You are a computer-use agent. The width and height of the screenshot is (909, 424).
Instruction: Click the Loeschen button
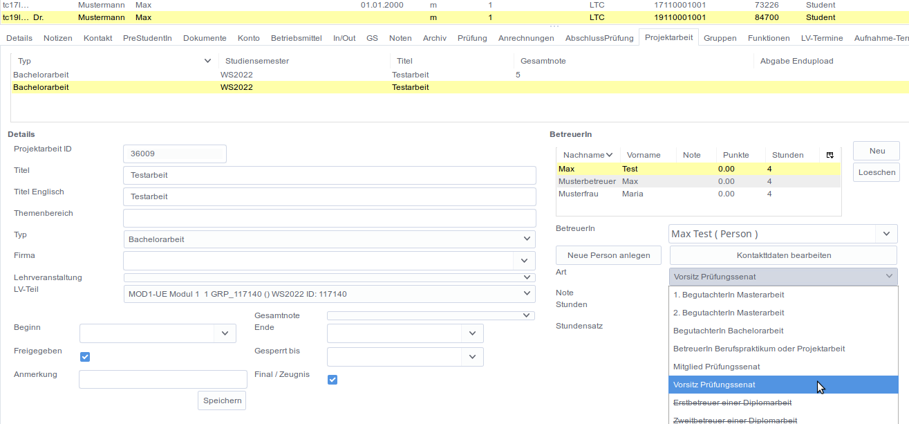[x=876, y=172]
